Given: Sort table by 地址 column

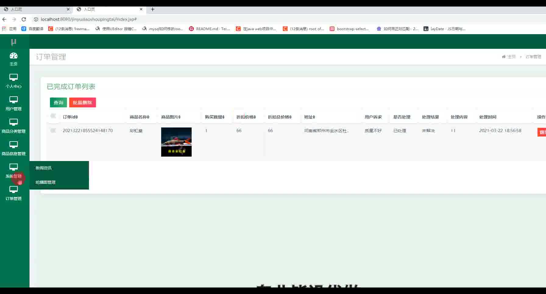Looking at the screenshot, I should (310, 117).
